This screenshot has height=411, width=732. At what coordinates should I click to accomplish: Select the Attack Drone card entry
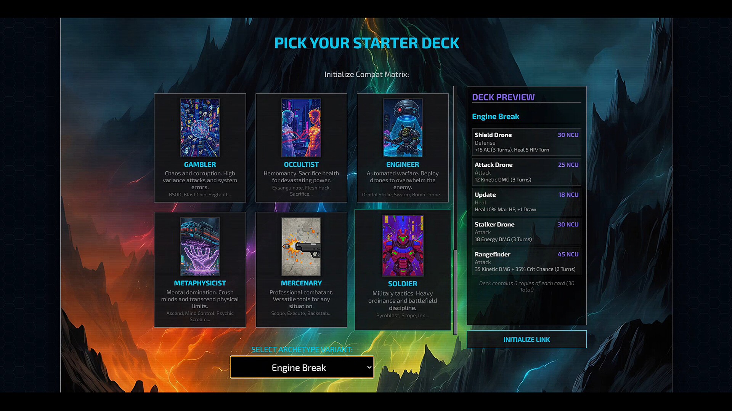click(x=527, y=172)
